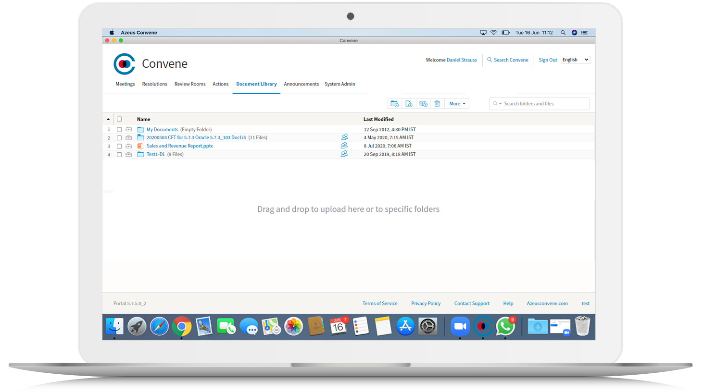This screenshot has height=392, width=704.
Task: Click the briefcase icon in Test1-DL row
Action: [129, 154]
